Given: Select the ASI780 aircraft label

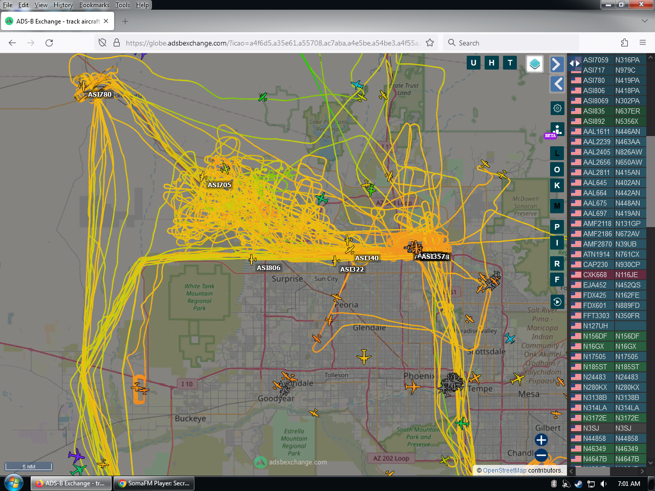Looking at the screenshot, I should (x=99, y=95).
